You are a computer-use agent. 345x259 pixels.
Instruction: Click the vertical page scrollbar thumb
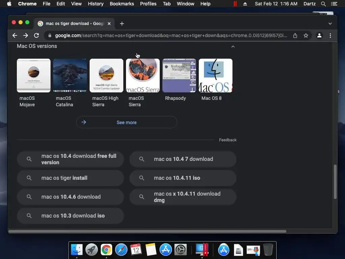pos(335,182)
